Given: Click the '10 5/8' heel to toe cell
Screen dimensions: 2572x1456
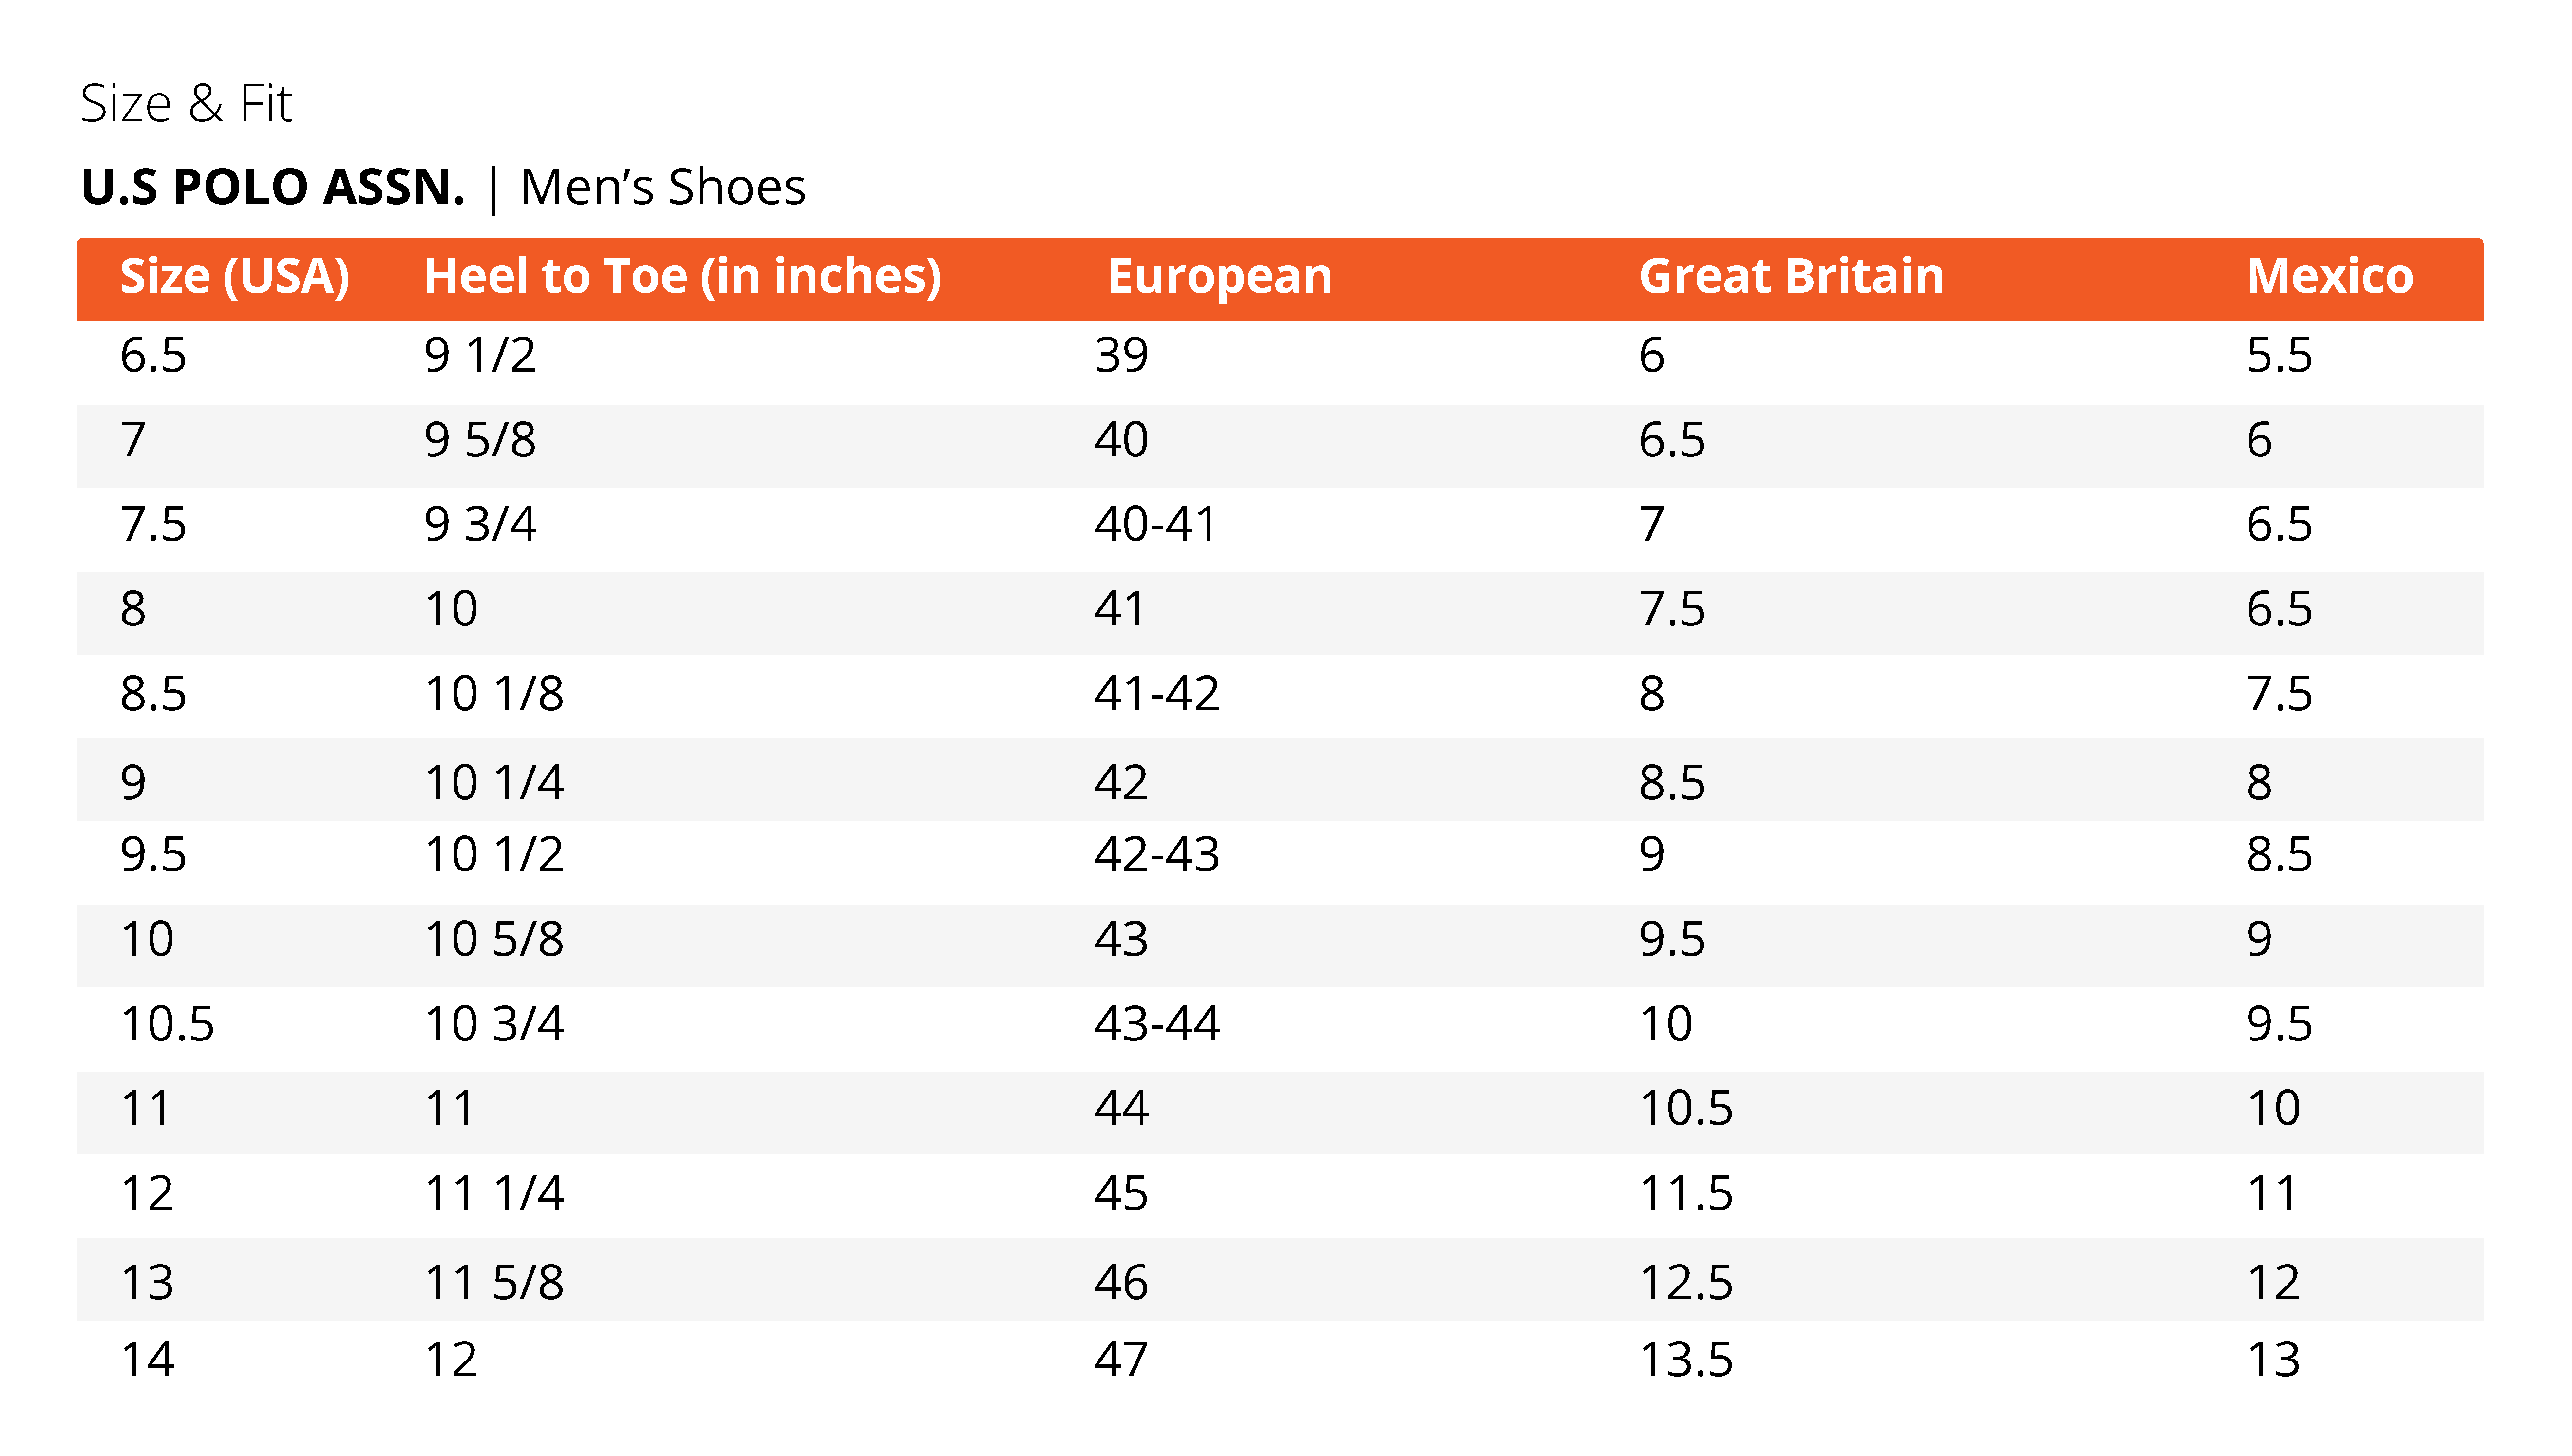Looking at the screenshot, I should 494,940.
